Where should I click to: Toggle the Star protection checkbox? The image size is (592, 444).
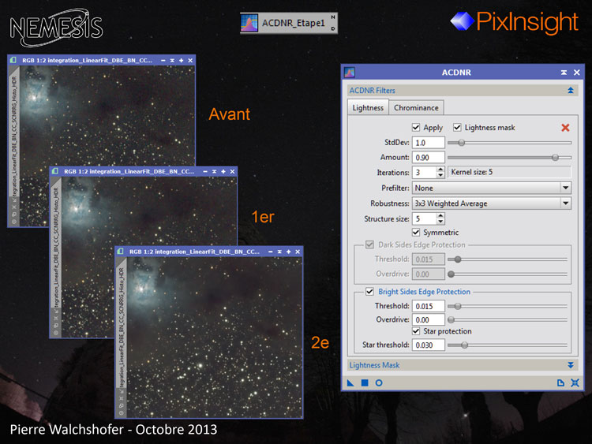[x=416, y=330]
